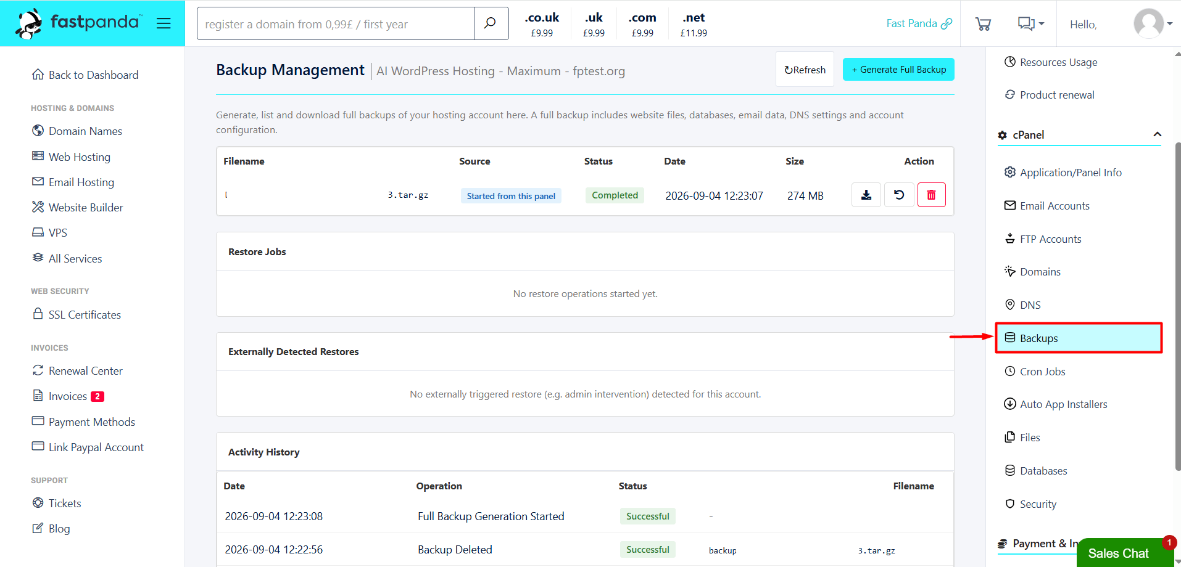
Task: Restore the backup with the restore icon
Action: click(x=899, y=195)
